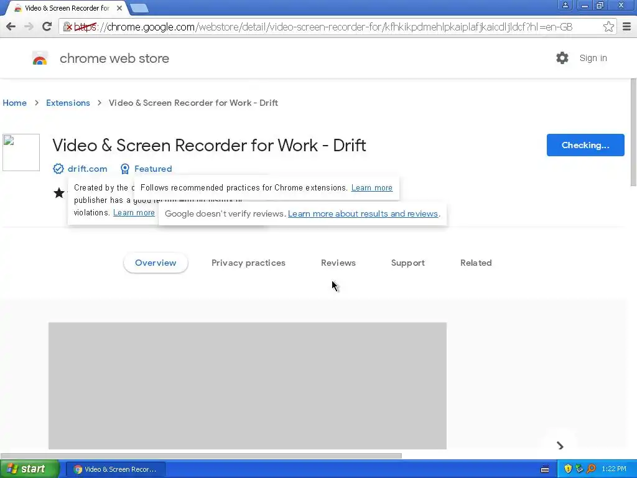This screenshot has height=478, width=637.
Task: Click the extension title heading text
Action: pos(209,145)
